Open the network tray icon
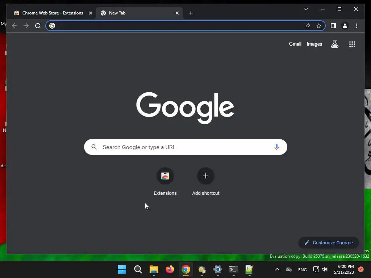Image resolution: width=371 pixels, height=278 pixels. [x=316, y=269]
